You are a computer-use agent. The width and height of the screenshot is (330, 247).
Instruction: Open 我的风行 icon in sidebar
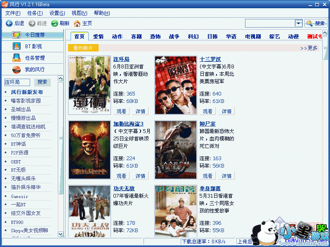(x=16, y=69)
